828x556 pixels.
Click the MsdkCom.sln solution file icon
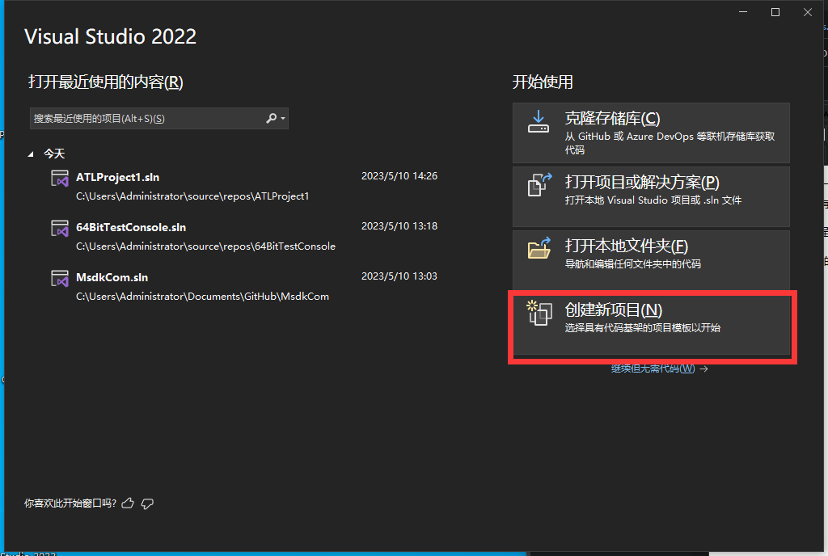click(x=60, y=279)
